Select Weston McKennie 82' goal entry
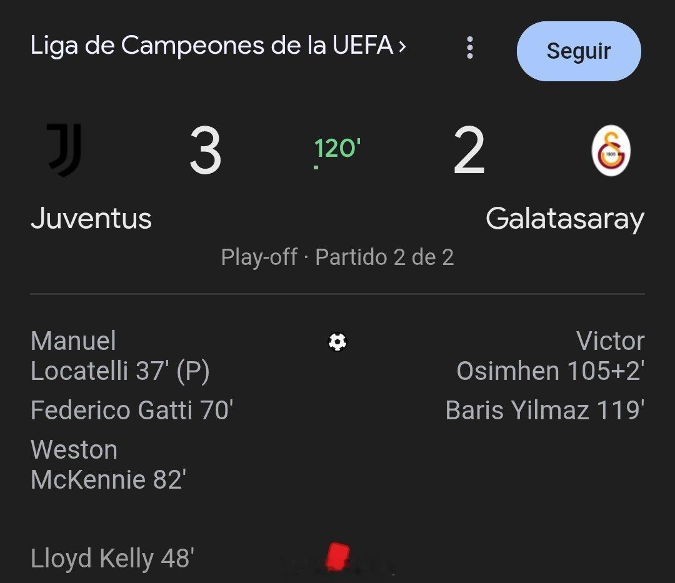This screenshot has height=583, width=675. coord(108,464)
